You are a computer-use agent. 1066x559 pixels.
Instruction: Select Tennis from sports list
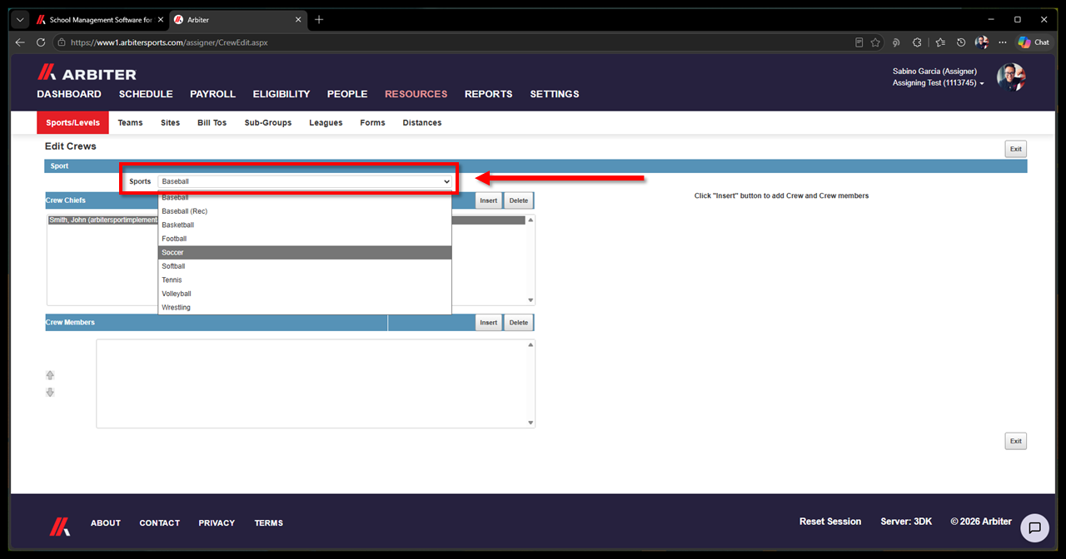(x=305, y=279)
